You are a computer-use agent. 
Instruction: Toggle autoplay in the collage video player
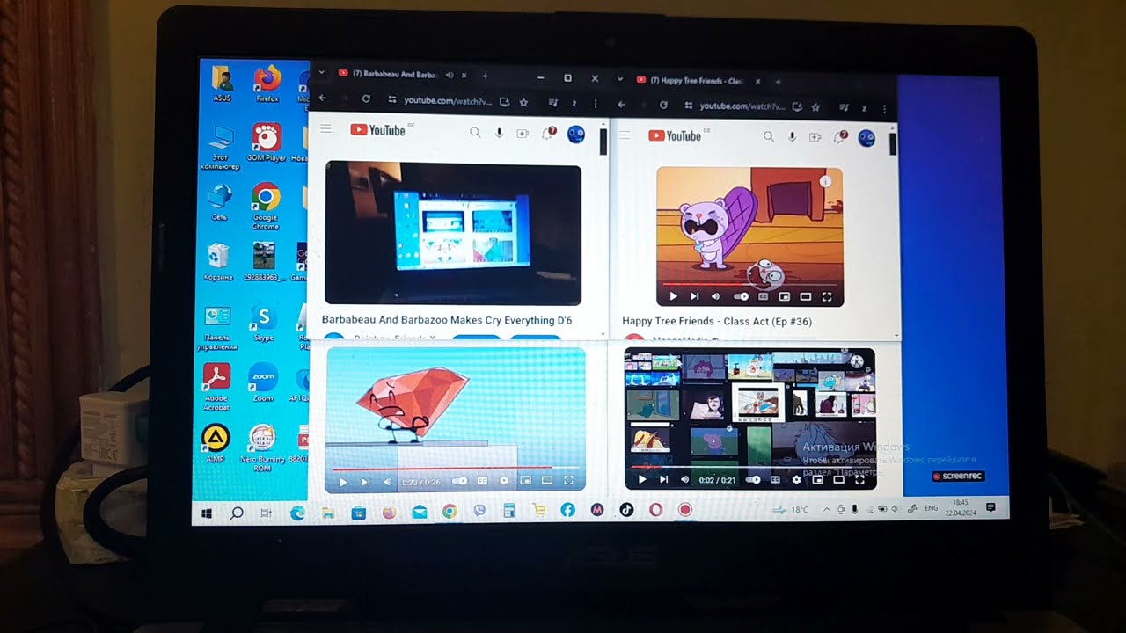pos(753,480)
